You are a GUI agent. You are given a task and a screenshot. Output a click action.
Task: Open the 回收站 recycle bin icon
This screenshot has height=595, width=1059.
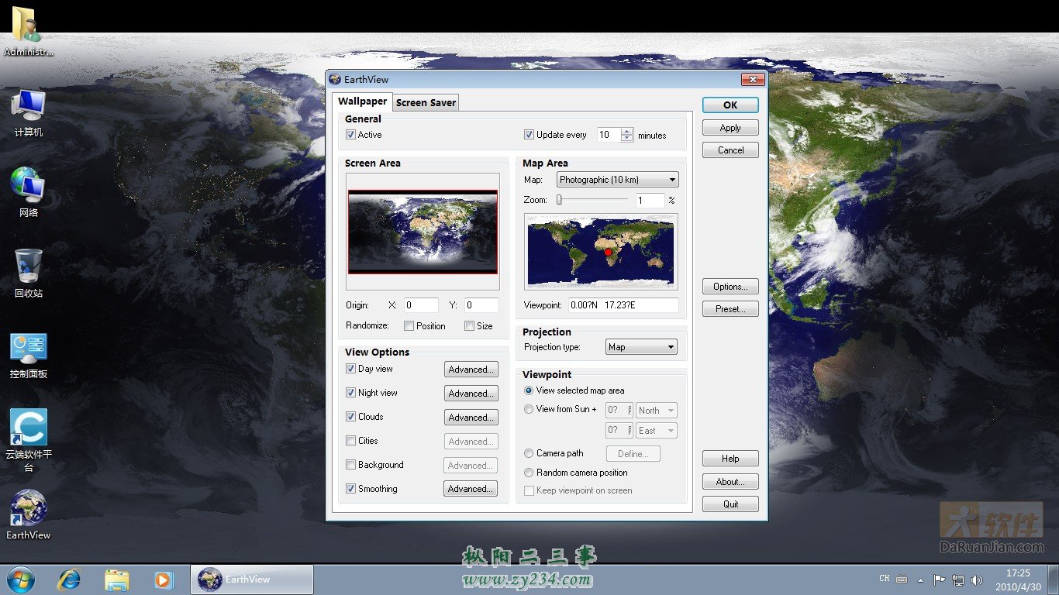(29, 273)
